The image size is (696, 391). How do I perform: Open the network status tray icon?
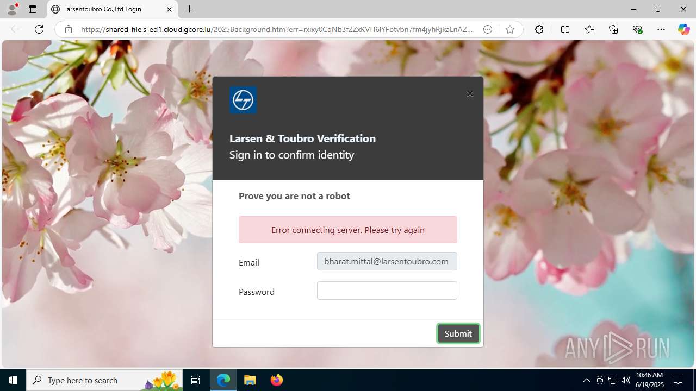pyautogui.click(x=613, y=380)
